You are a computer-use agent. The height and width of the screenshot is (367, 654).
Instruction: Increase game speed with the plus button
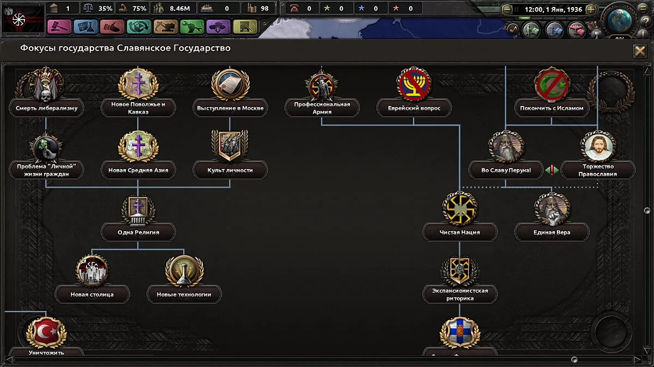point(591,9)
